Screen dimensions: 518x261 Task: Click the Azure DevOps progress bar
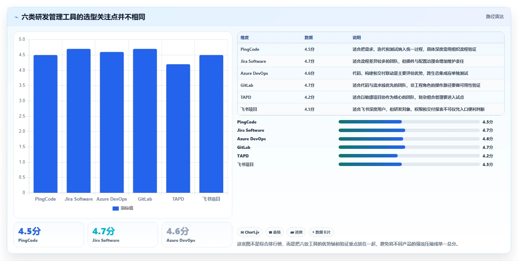pyautogui.click(x=409, y=139)
